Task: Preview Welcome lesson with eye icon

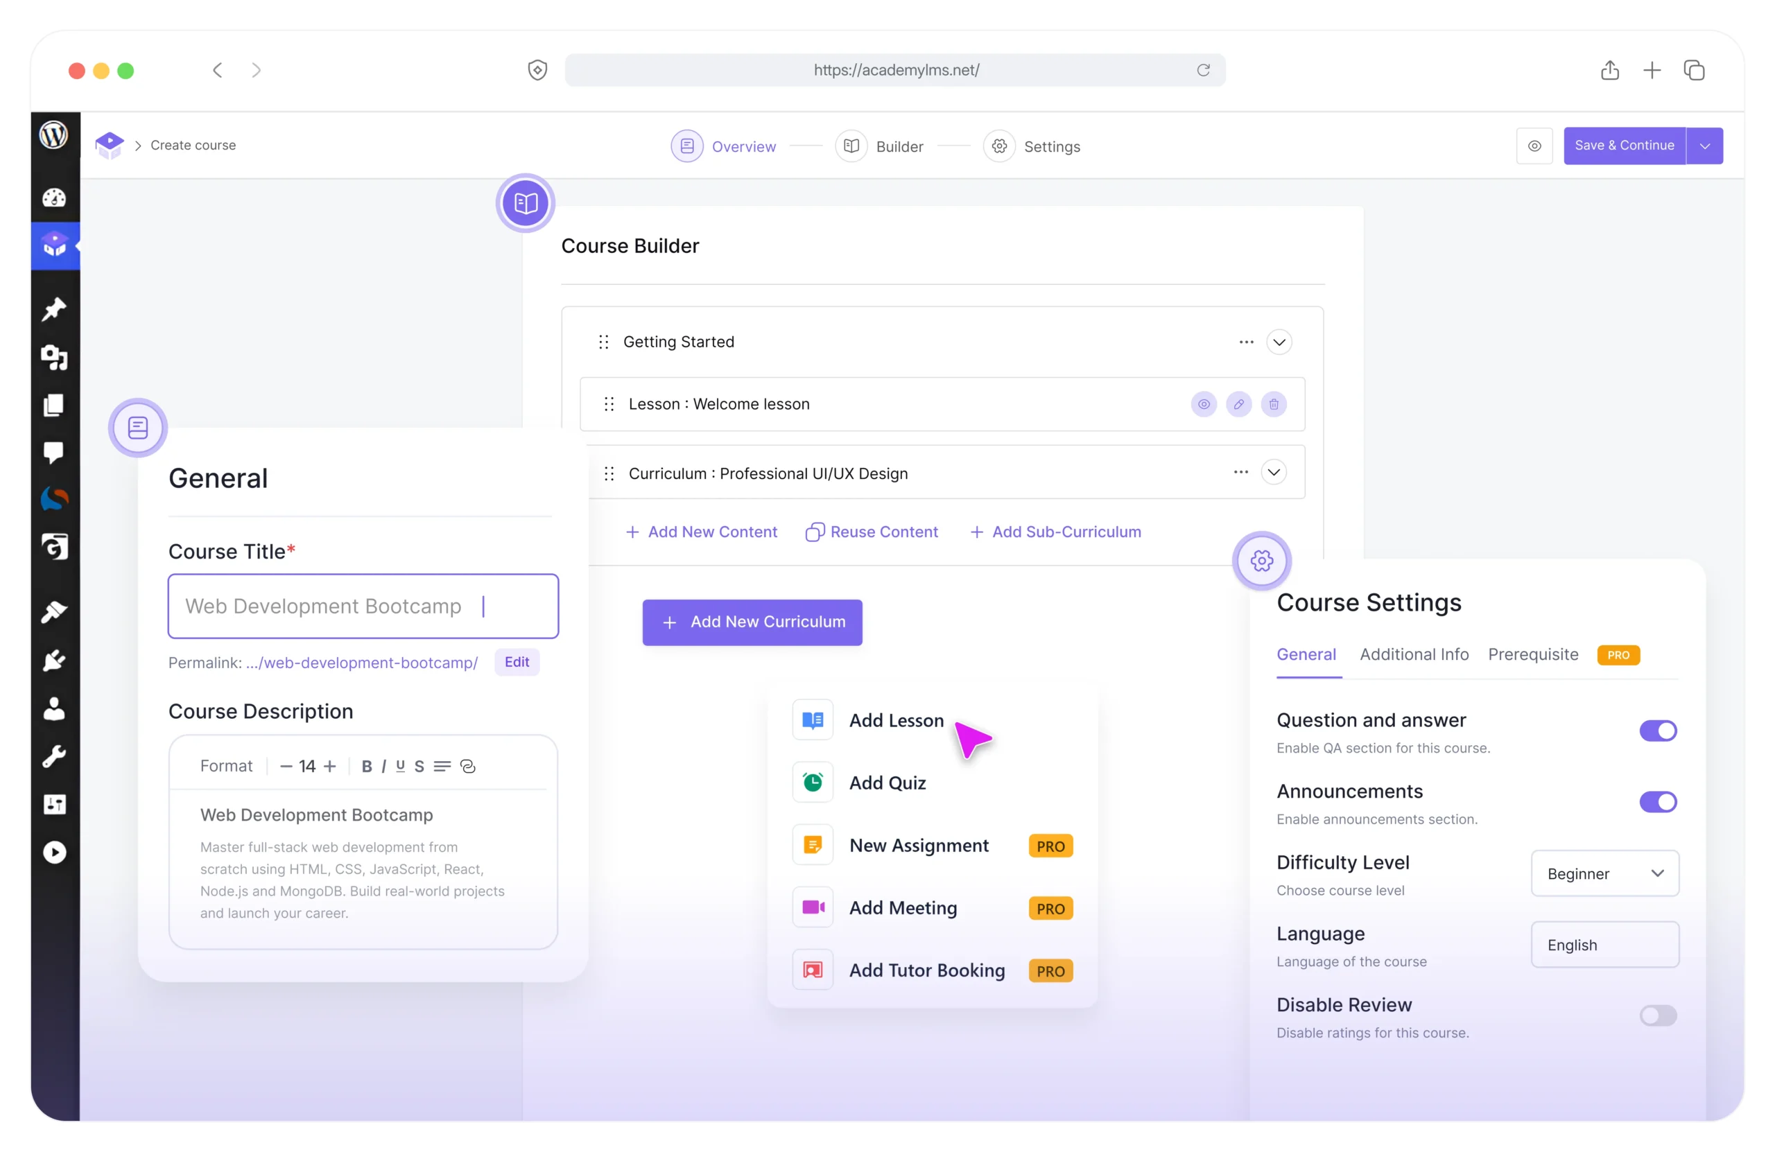Action: (x=1204, y=404)
